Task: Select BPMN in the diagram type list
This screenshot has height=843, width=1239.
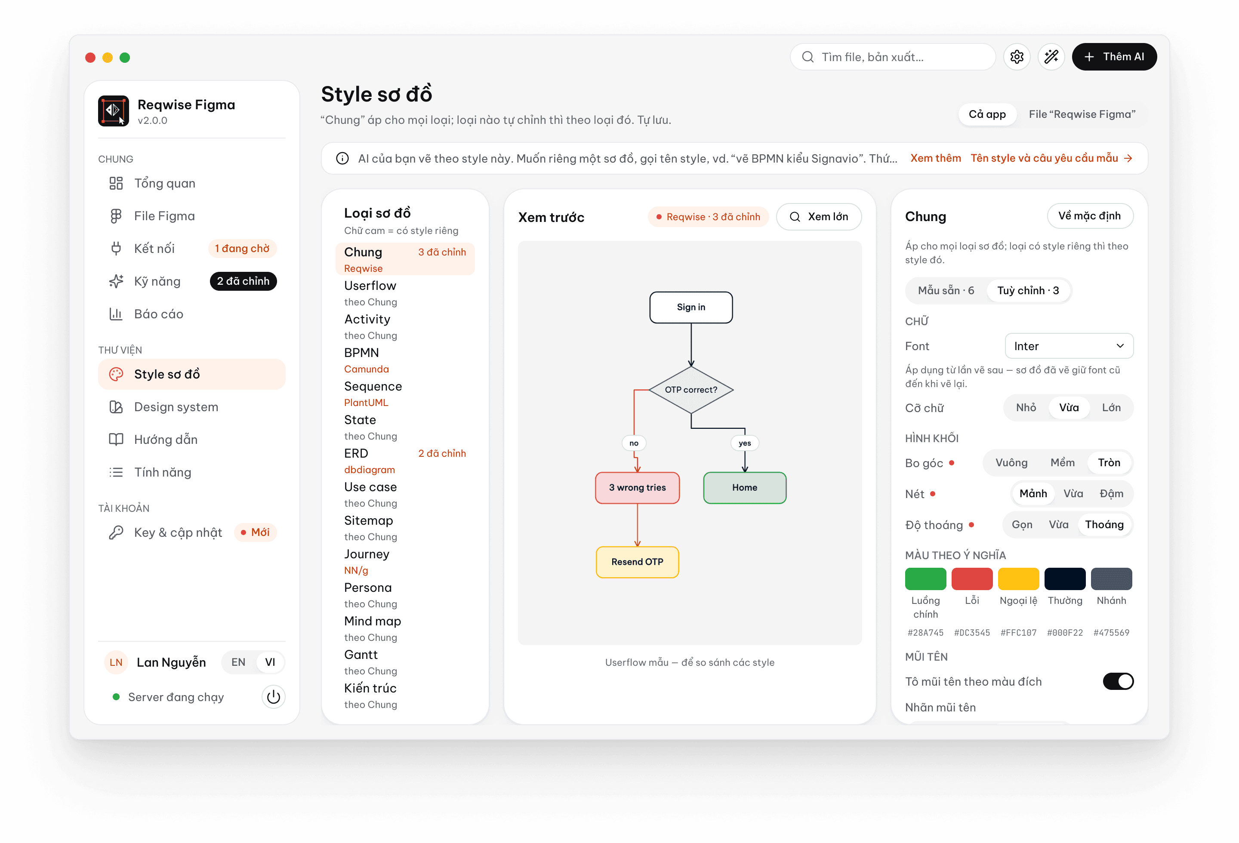Action: pyautogui.click(x=405, y=360)
